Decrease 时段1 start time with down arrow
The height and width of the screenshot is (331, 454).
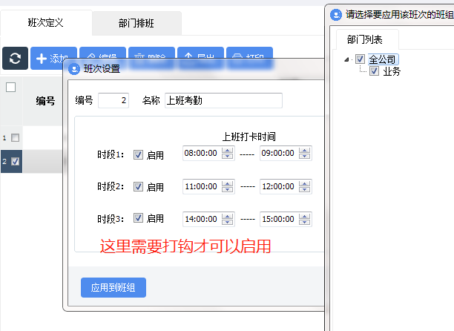point(227,156)
